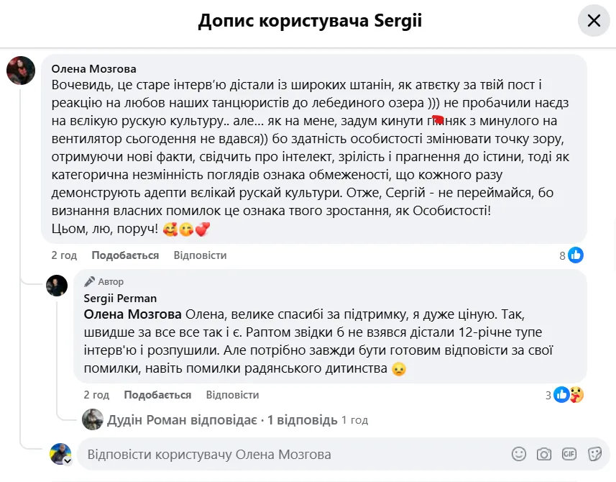Click Дудін Роман's small avatar
The height and width of the screenshot is (482, 616).
coord(92,419)
